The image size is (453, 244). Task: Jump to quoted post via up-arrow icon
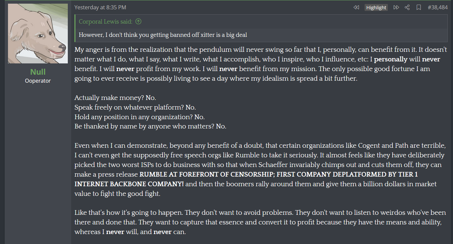click(x=139, y=22)
